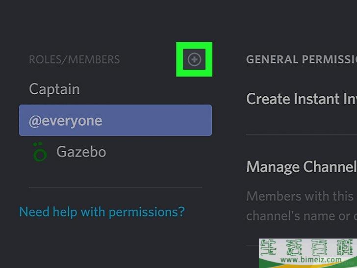
Task: Click the General Permissions heading
Action: 301,60
